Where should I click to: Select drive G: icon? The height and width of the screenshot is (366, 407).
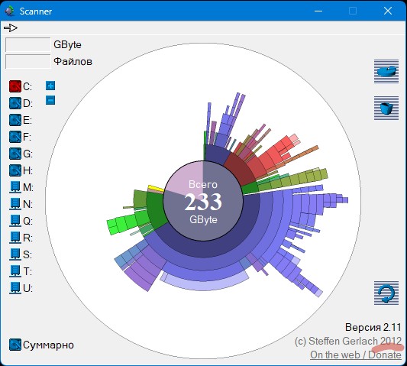coord(15,154)
